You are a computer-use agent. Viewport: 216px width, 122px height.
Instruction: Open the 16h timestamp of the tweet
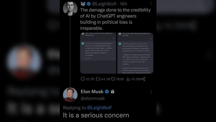tap(124, 4)
